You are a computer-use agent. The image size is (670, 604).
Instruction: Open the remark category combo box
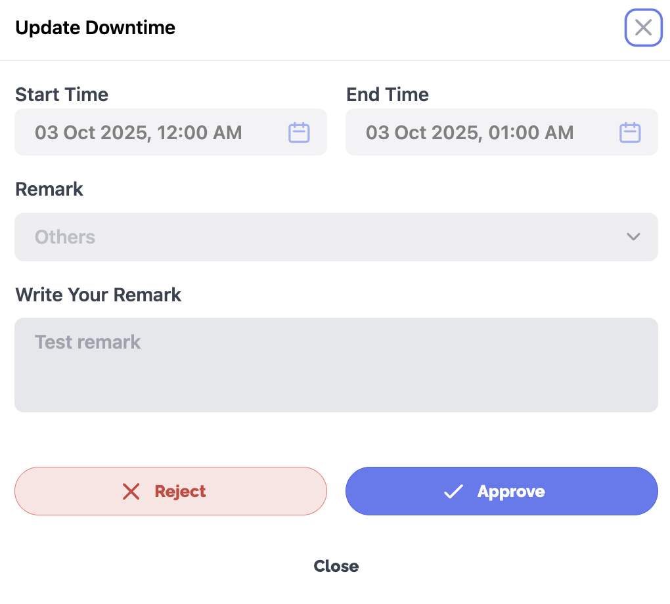(x=336, y=236)
